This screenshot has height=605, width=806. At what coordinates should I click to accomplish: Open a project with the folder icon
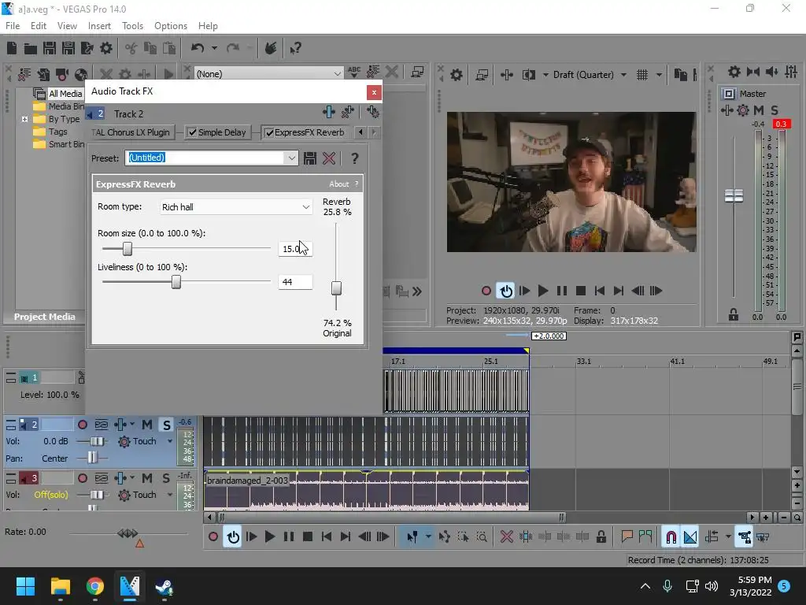pyautogui.click(x=31, y=48)
